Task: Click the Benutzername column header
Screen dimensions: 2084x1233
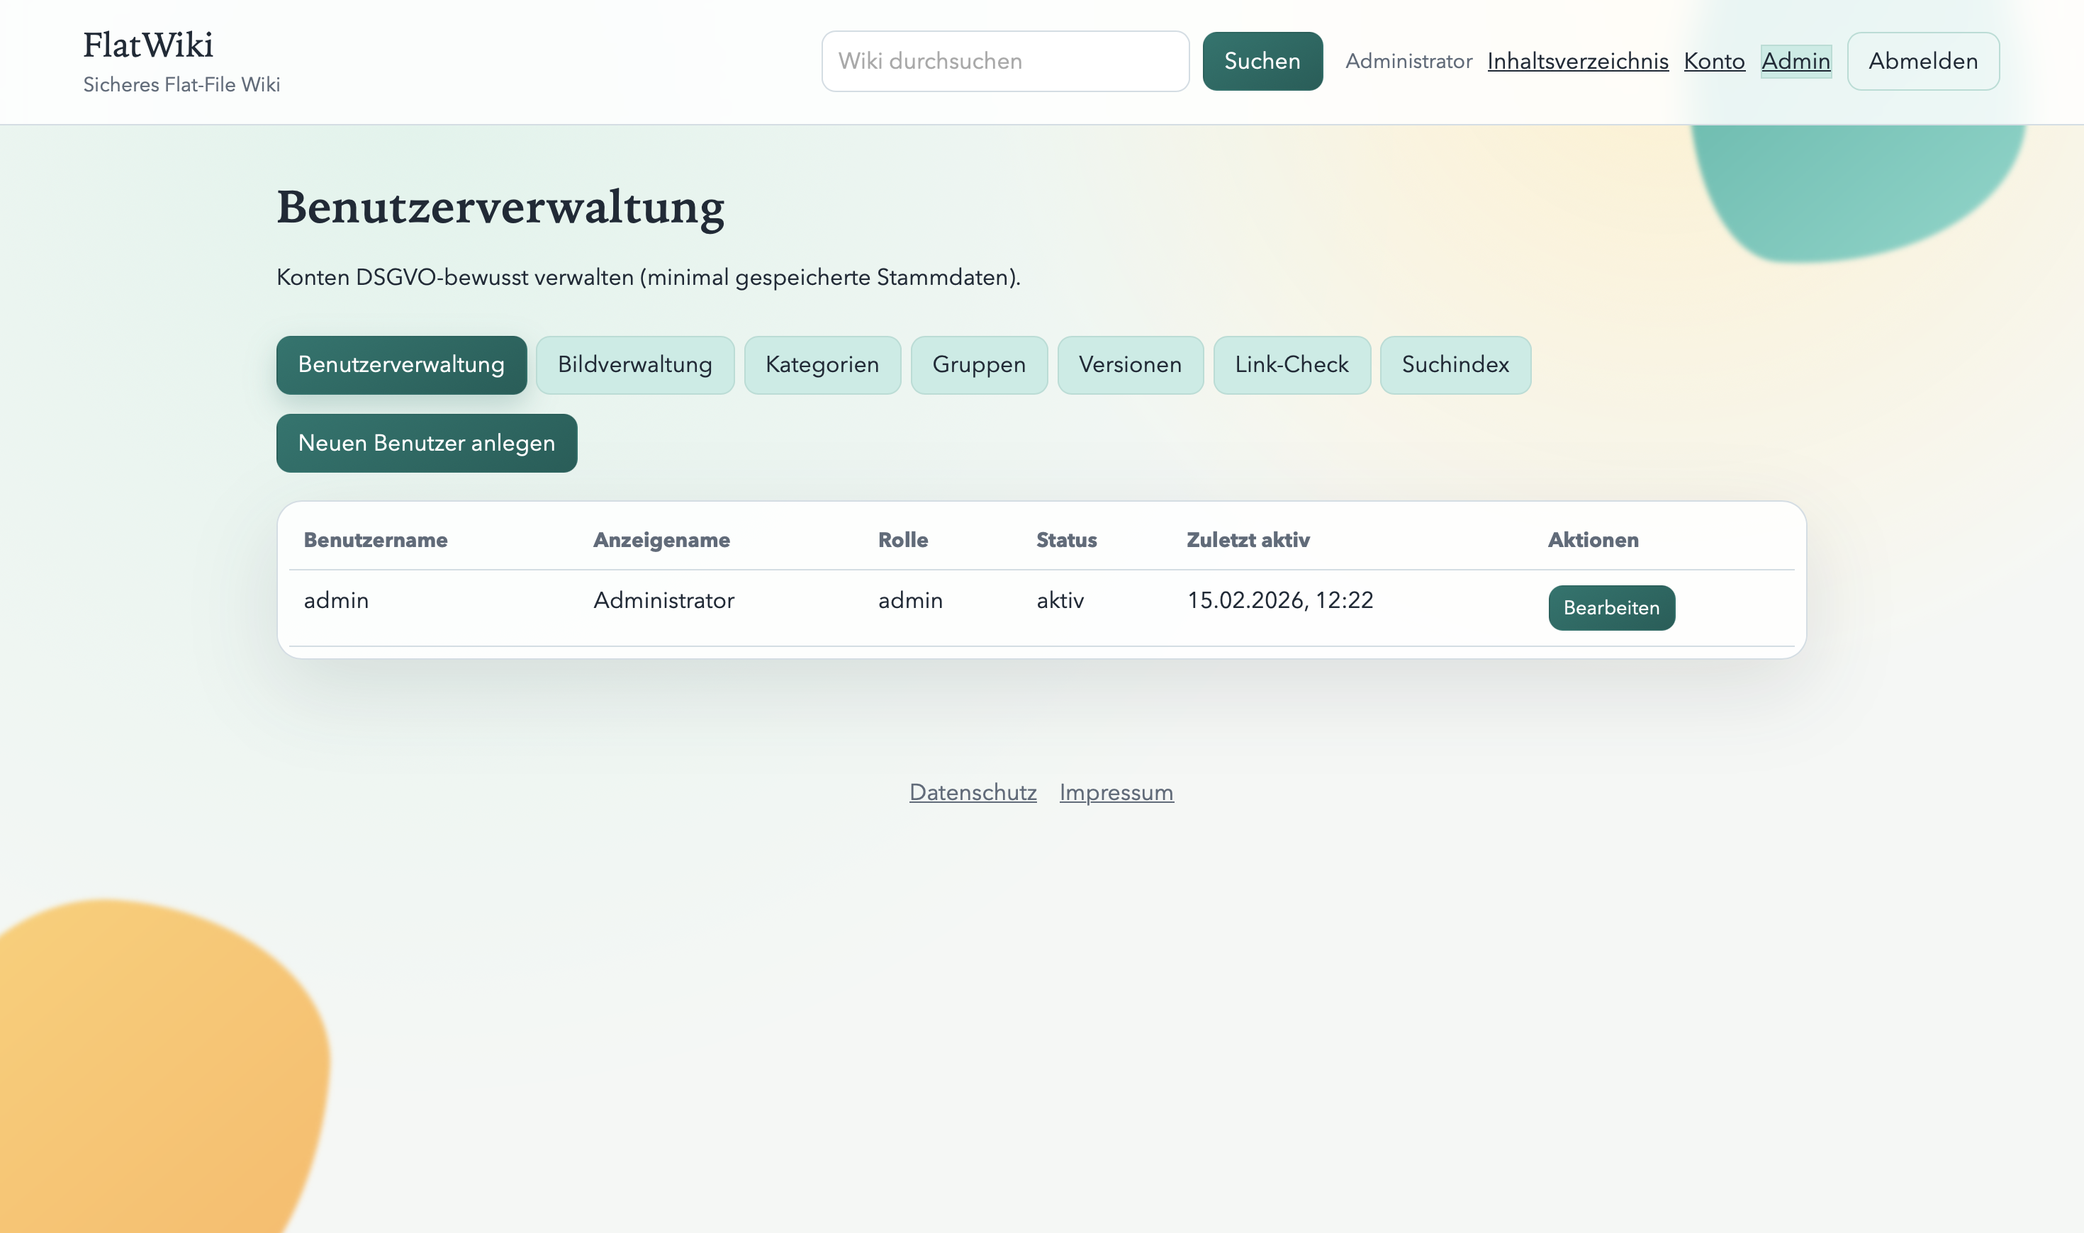Action: coord(376,539)
